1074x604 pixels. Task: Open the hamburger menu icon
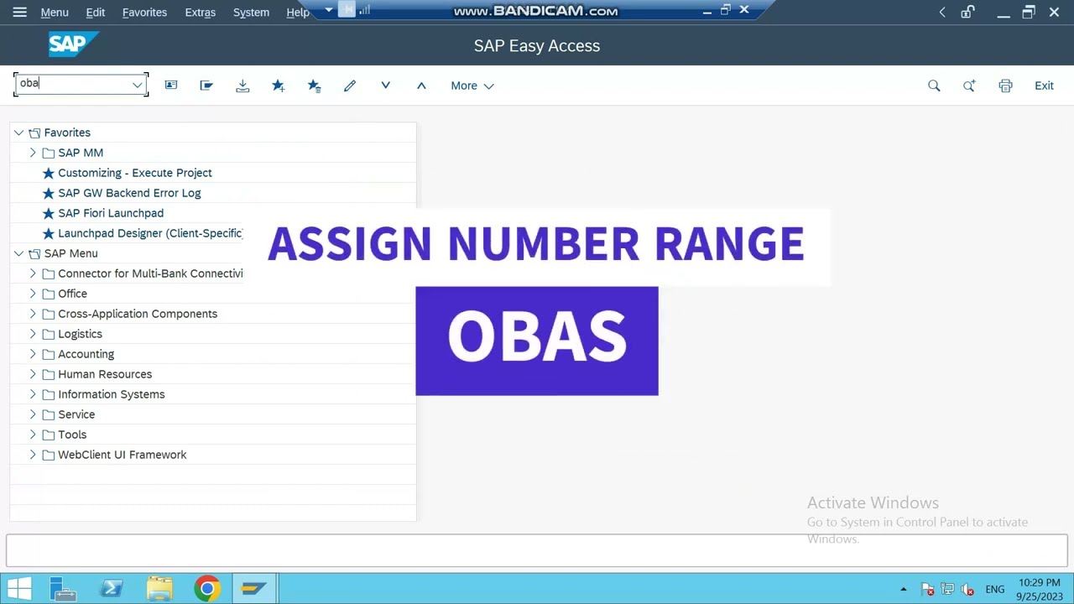(20, 13)
